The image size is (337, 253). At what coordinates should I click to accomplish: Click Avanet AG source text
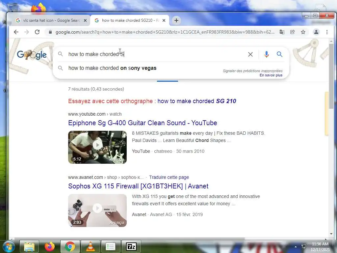pos(161,214)
